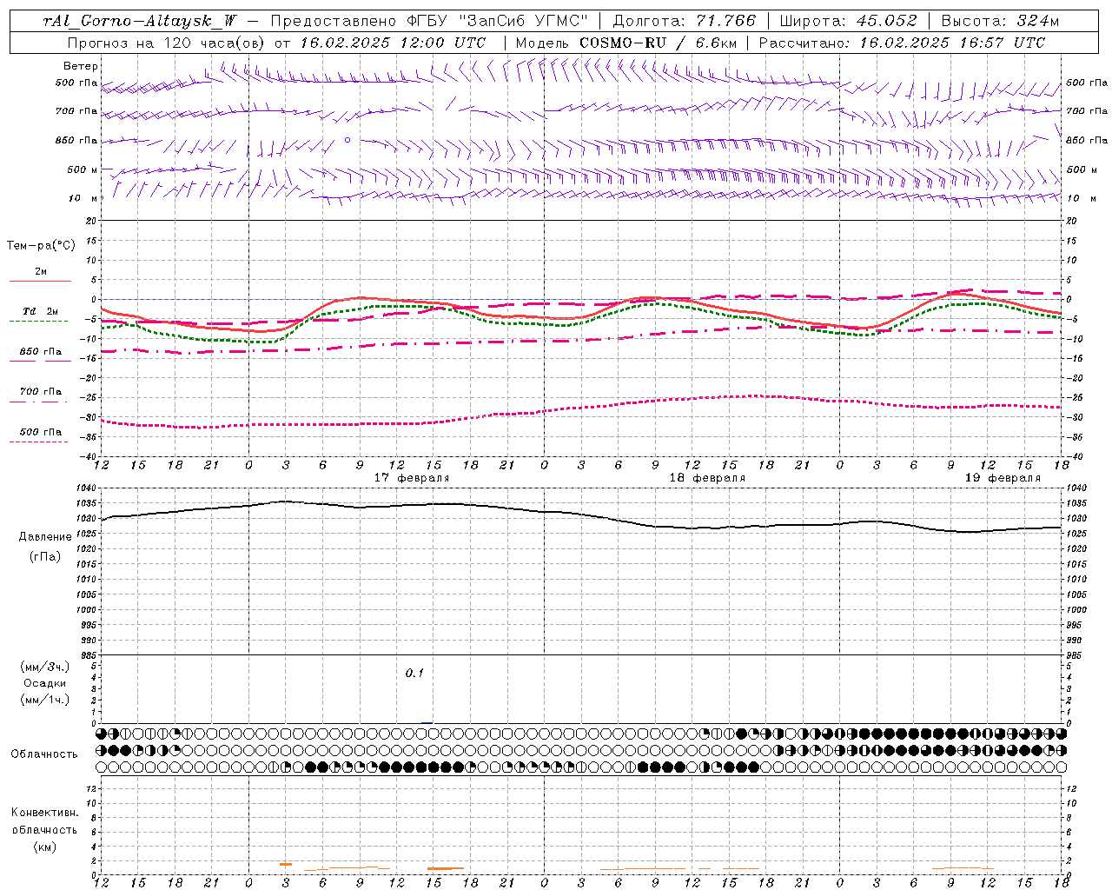
Task: Click the 1000 value on the right pressure axis
Action: click(x=1076, y=610)
